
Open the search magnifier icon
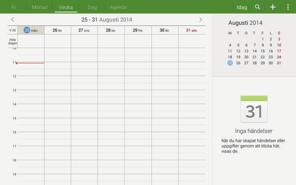[x=258, y=7]
